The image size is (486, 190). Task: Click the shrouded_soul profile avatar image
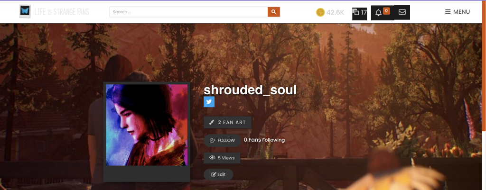[x=147, y=125]
